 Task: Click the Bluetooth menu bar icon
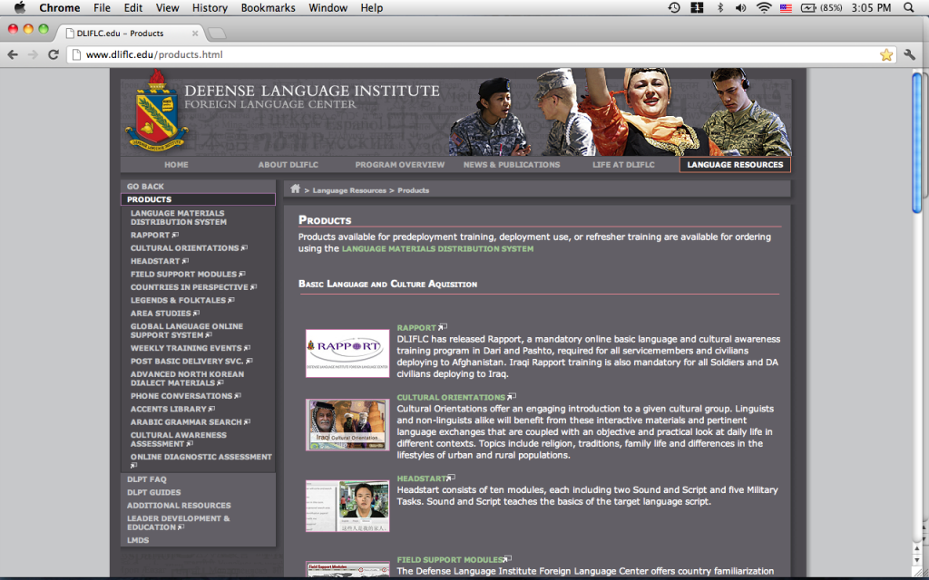point(720,7)
